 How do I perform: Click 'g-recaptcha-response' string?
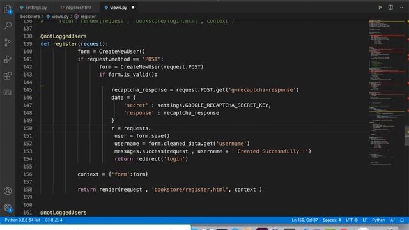click(262, 90)
